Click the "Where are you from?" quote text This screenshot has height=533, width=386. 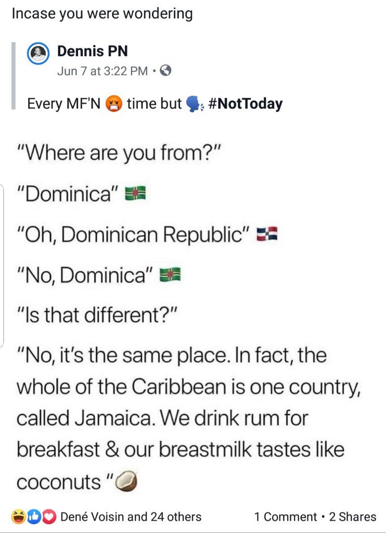tap(119, 153)
